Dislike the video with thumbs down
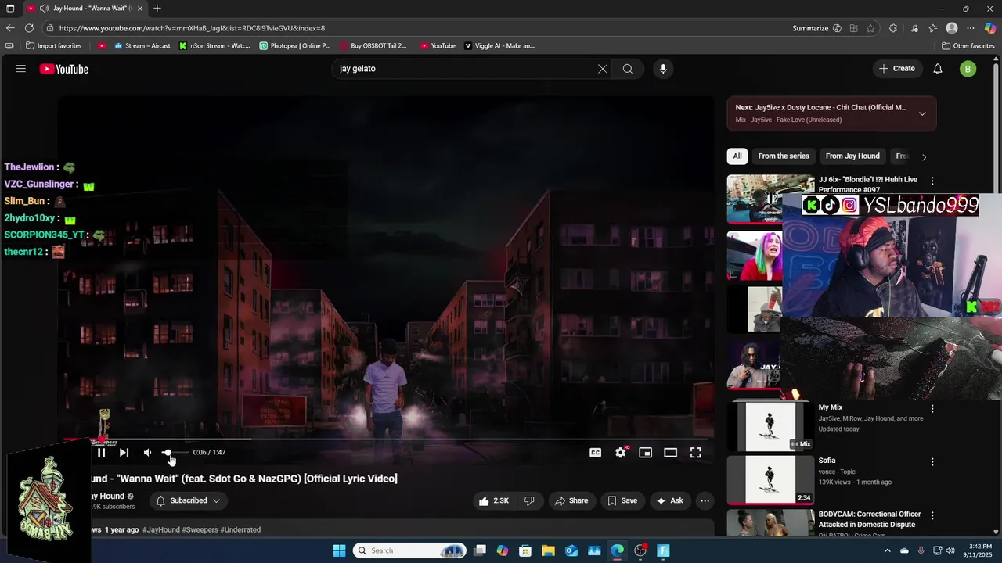The width and height of the screenshot is (1002, 563). click(x=529, y=501)
